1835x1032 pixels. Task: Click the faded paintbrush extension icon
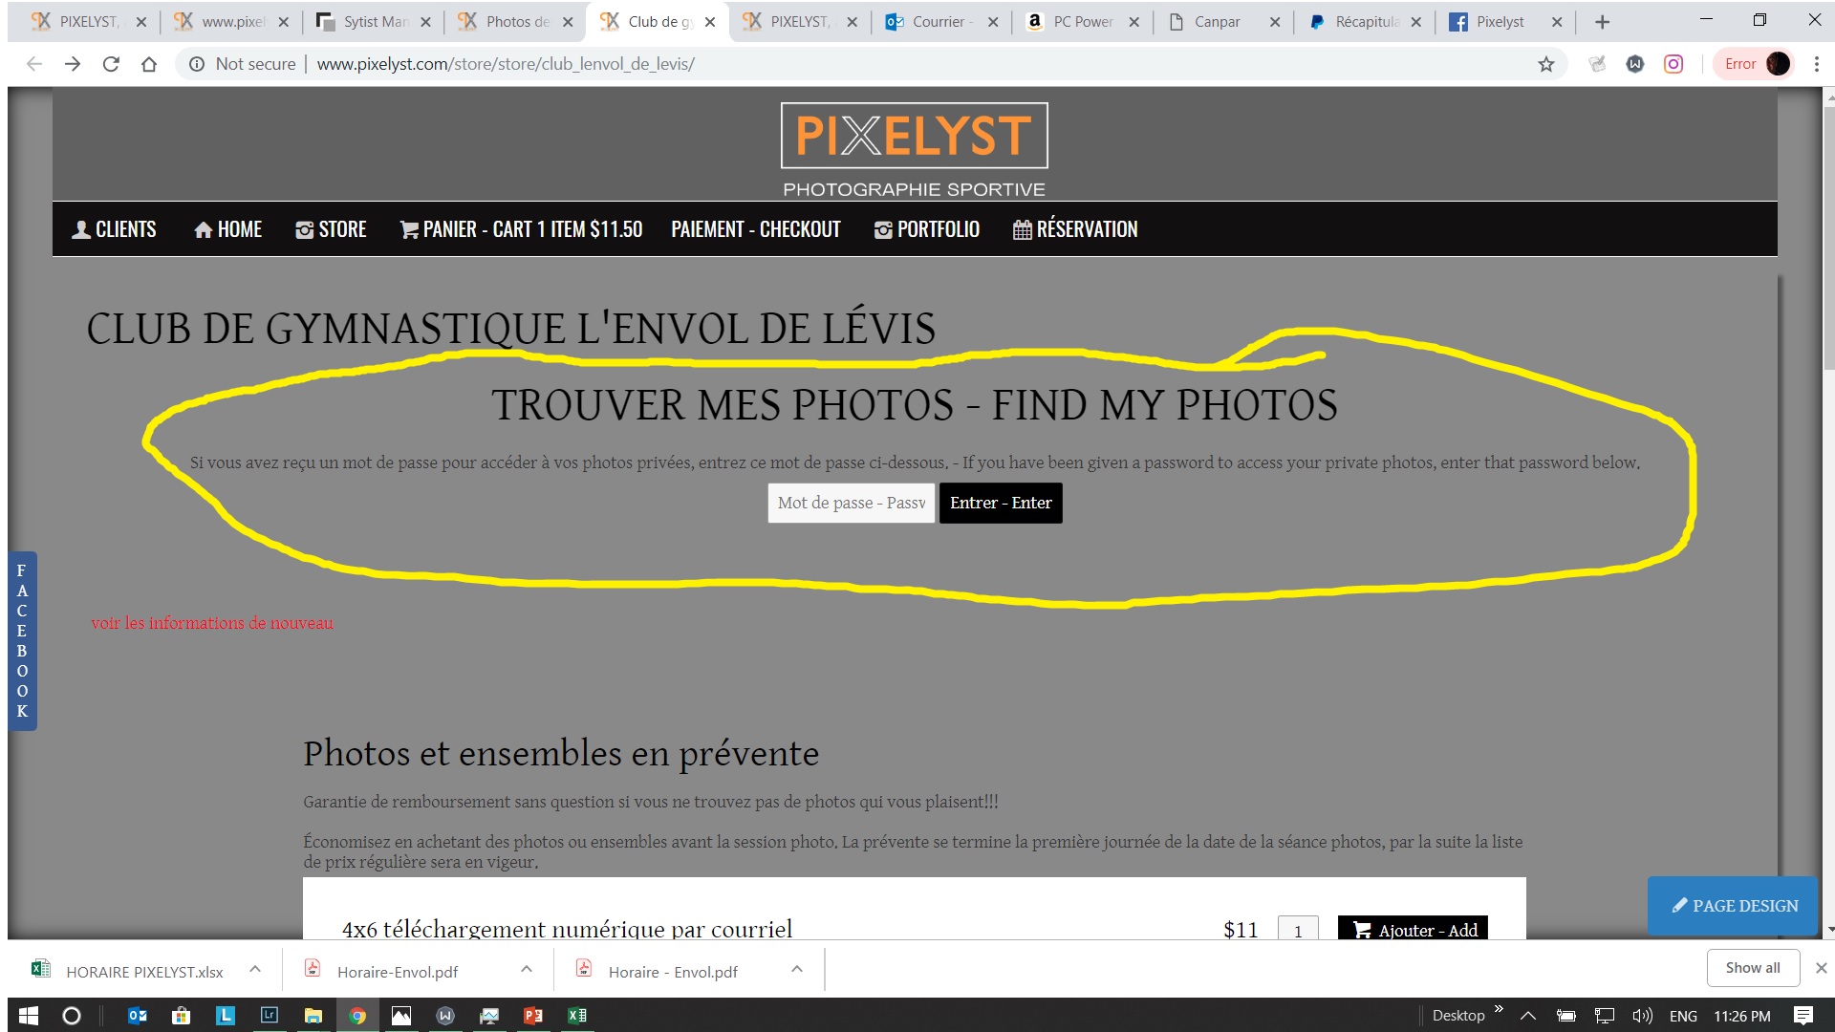[1597, 64]
